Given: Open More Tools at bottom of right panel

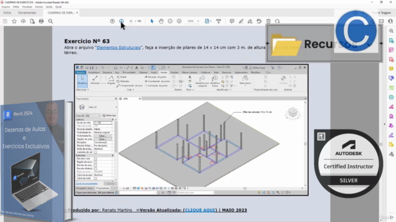Looking at the screenshot, I should click(391, 154).
